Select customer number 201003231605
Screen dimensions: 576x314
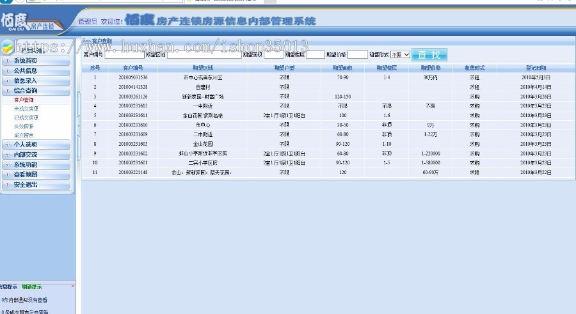click(x=133, y=144)
